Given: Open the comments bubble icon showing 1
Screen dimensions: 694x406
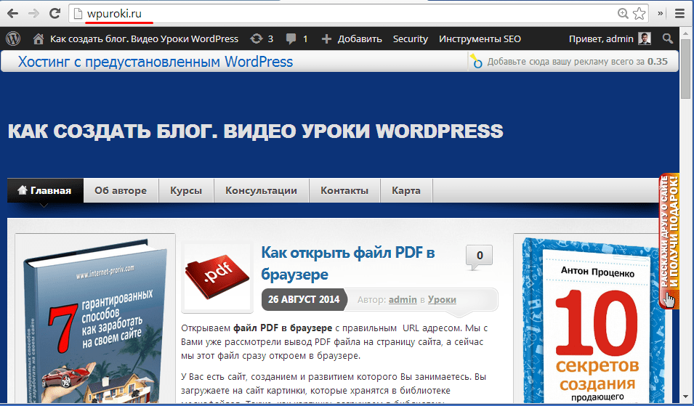Looking at the screenshot, I should pyautogui.click(x=296, y=38).
